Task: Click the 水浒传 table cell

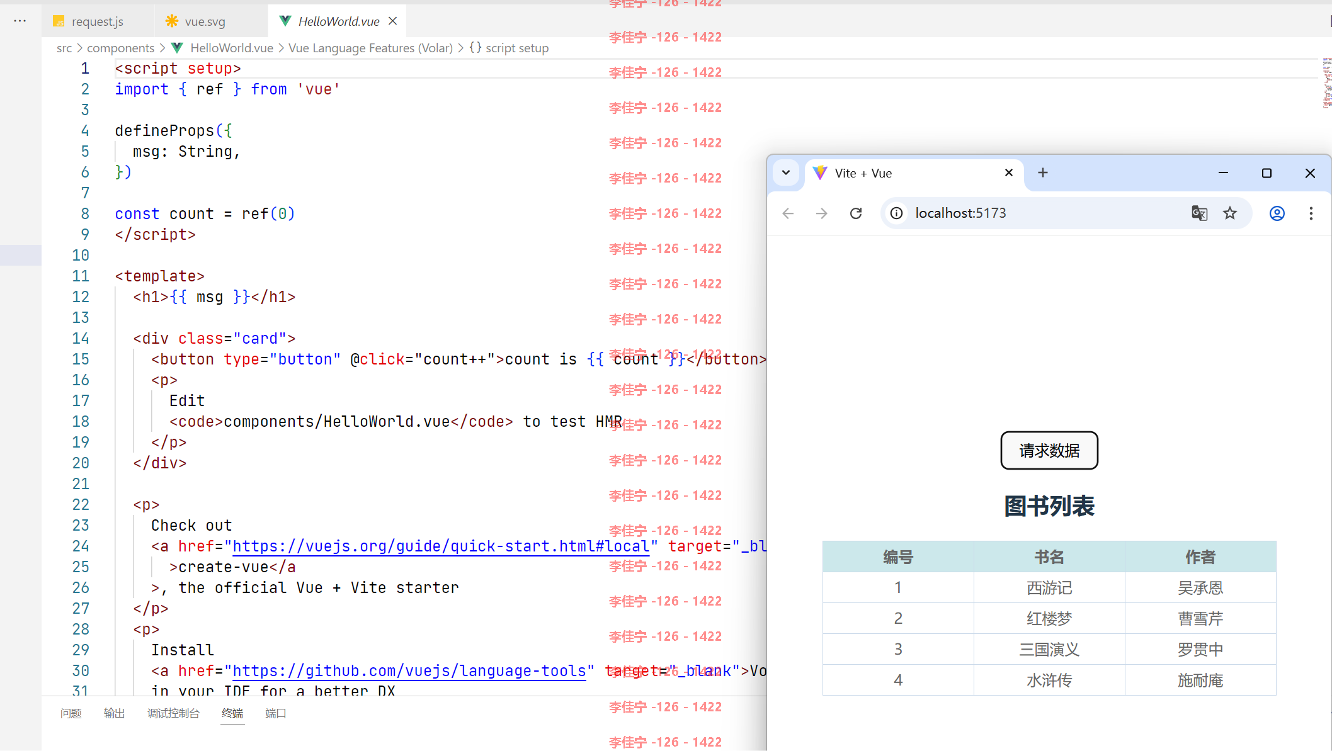Action: coord(1049,680)
